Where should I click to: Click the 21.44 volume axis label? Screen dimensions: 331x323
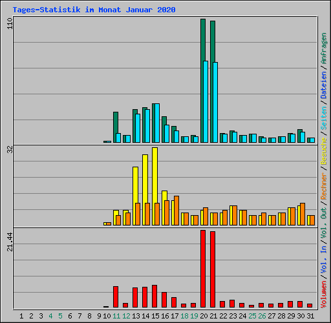(x=10, y=242)
